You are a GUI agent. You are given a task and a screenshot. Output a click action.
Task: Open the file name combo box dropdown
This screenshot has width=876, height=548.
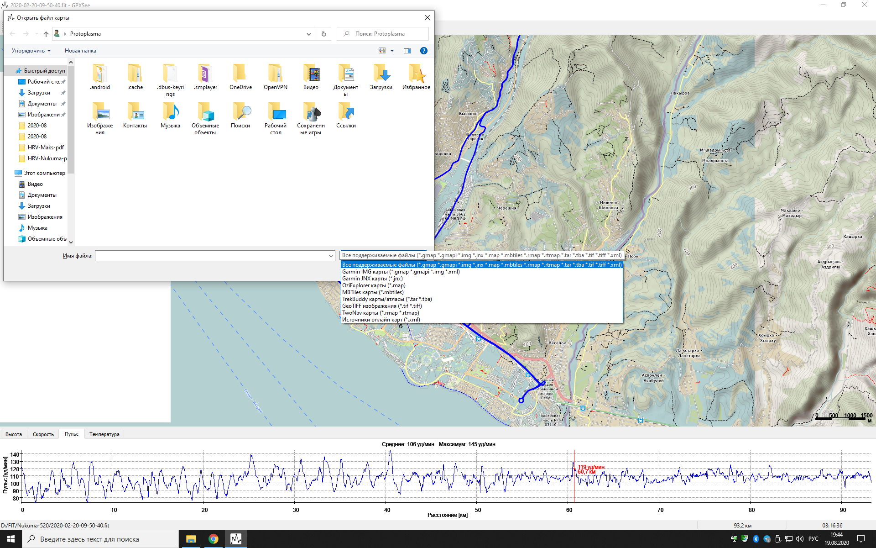coord(331,256)
